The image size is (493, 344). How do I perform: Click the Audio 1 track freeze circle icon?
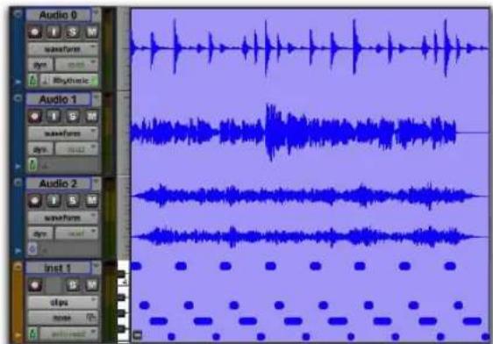(x=18, y=98)
